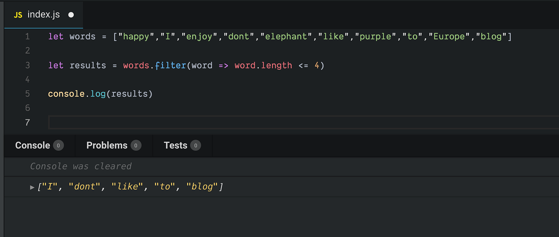Click the unsaved changes dot on index.js
Image resolution: width=559 pixels, height=237 pixels.
(71, 15)
